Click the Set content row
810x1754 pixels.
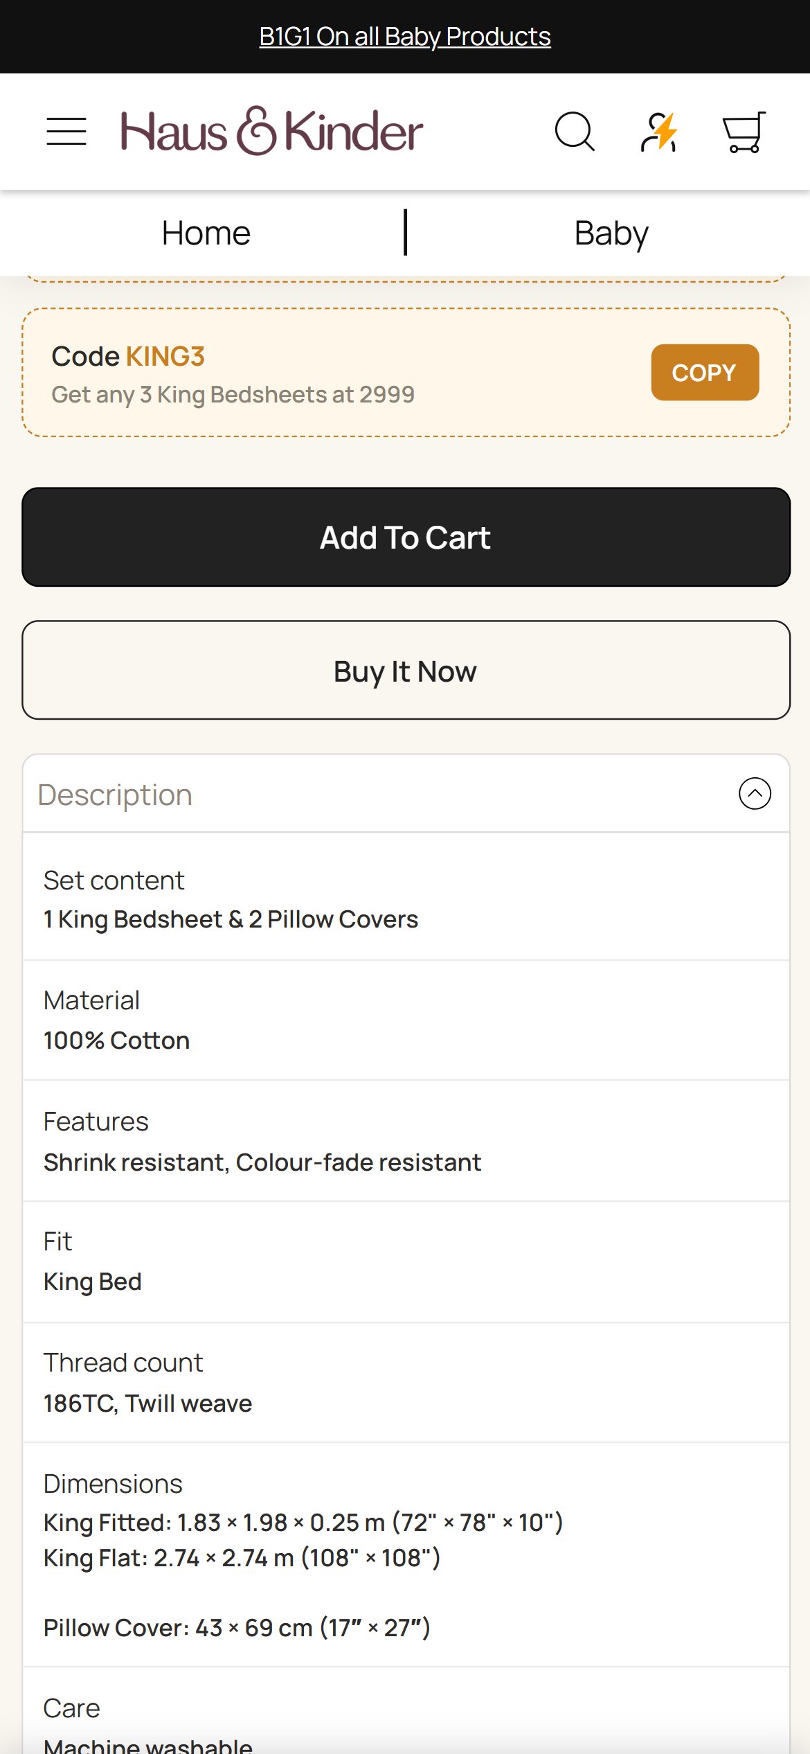pos(406,898)
